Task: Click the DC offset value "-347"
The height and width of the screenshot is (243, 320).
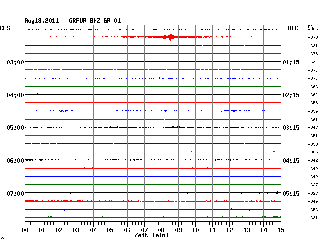Action: [313, 127]
